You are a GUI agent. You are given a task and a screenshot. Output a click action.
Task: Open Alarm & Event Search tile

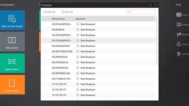[12, 20]
